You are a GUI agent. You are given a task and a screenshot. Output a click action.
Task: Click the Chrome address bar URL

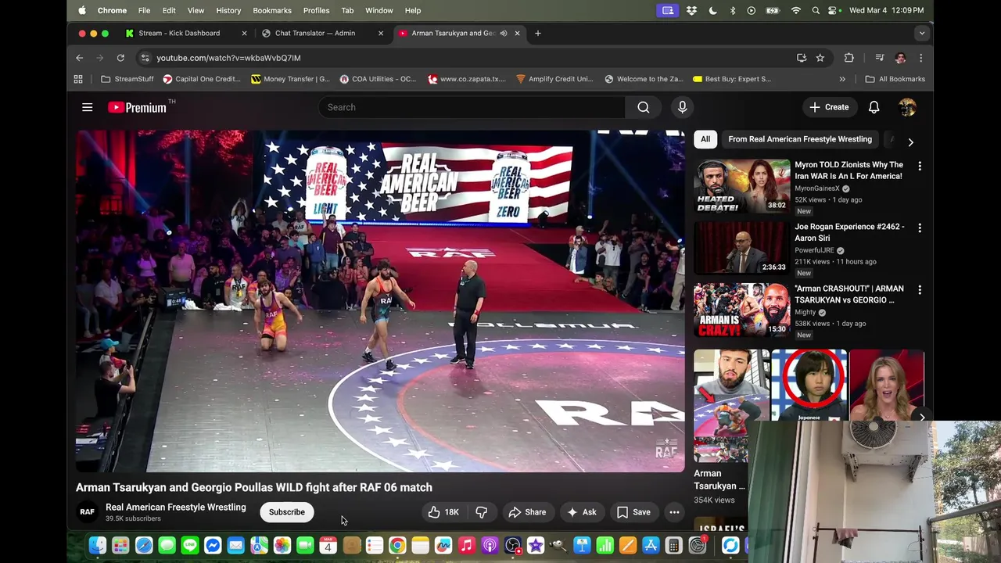[x=228, y=58]
